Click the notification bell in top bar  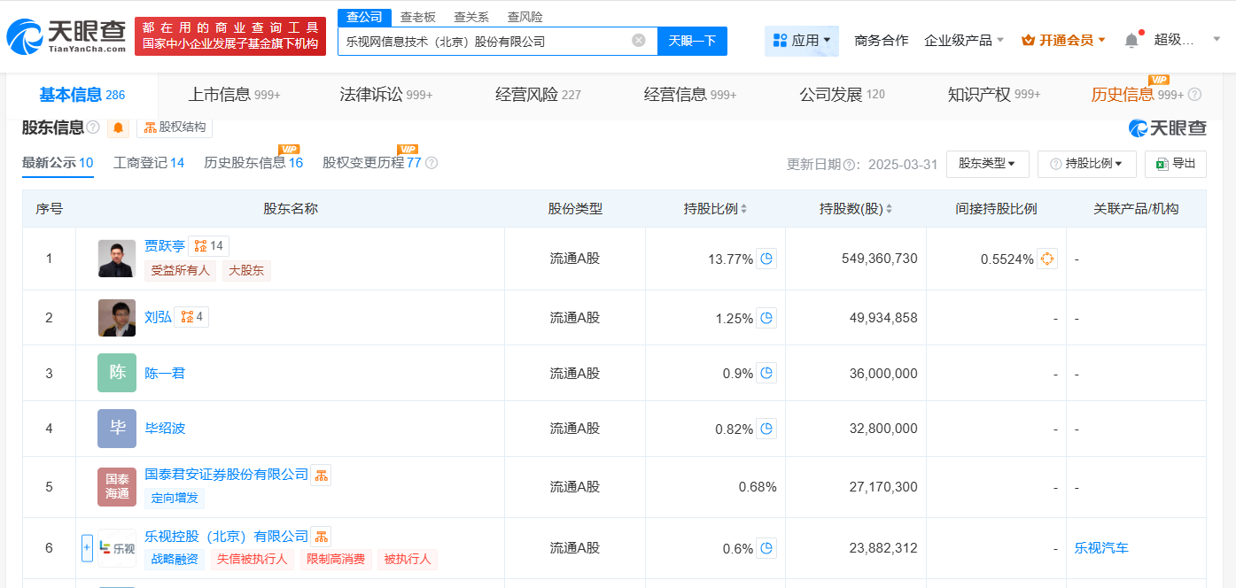(1131, 41)
